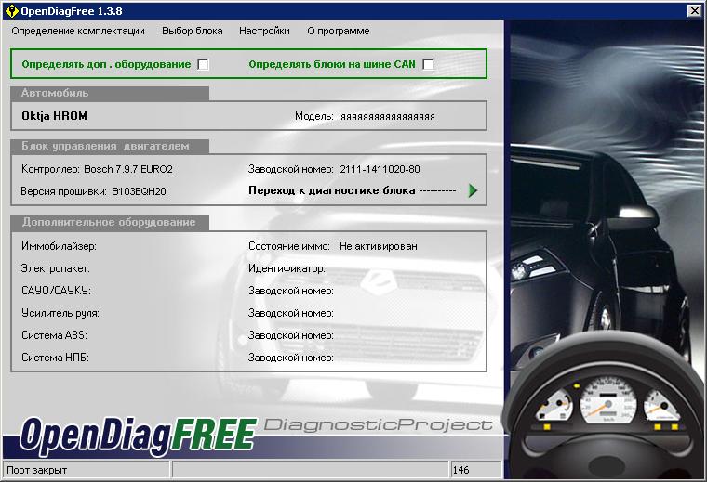Enable Определять блоки на шине CAN checkbox

pyautogui.click(x=428, y=64)
